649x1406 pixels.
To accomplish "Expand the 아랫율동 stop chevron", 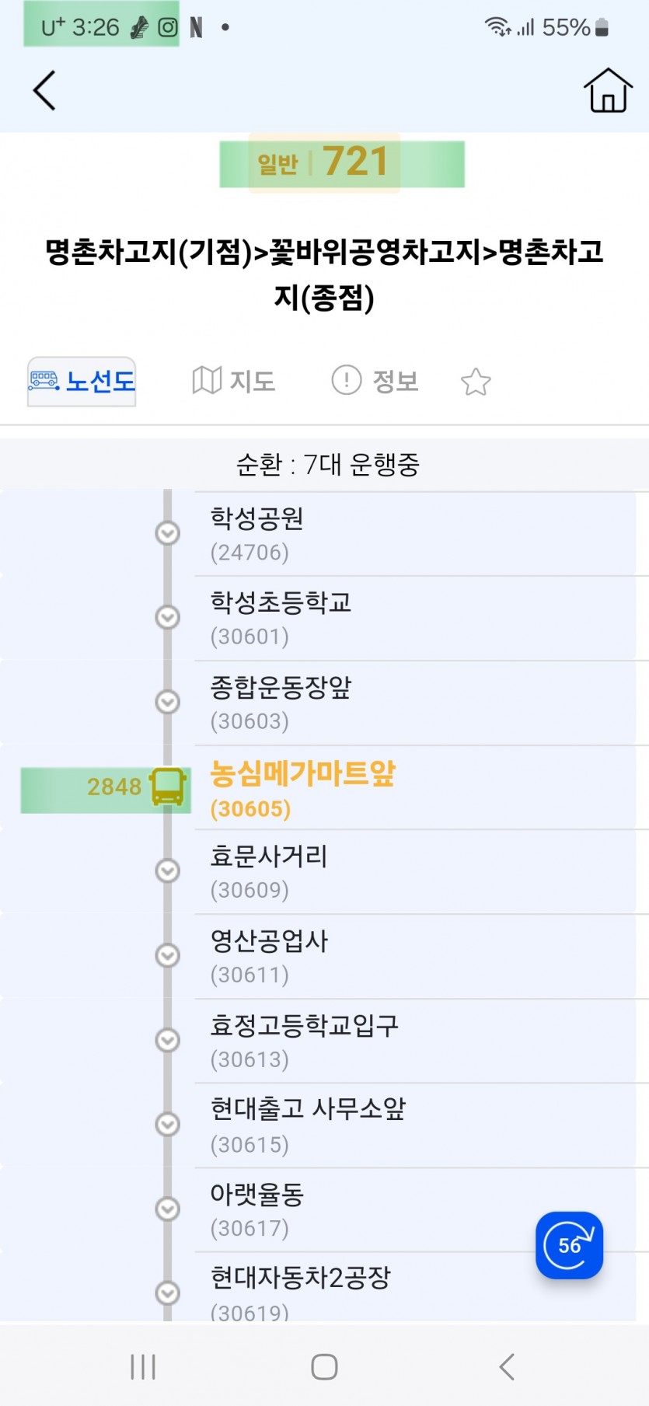I will [x=168, y=1209].
